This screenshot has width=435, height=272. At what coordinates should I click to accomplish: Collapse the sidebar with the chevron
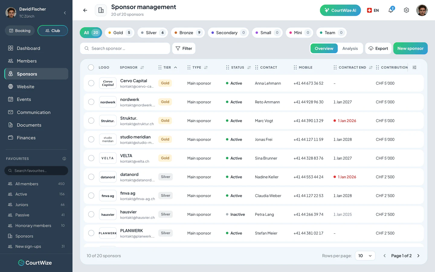[x=65, y=13]
